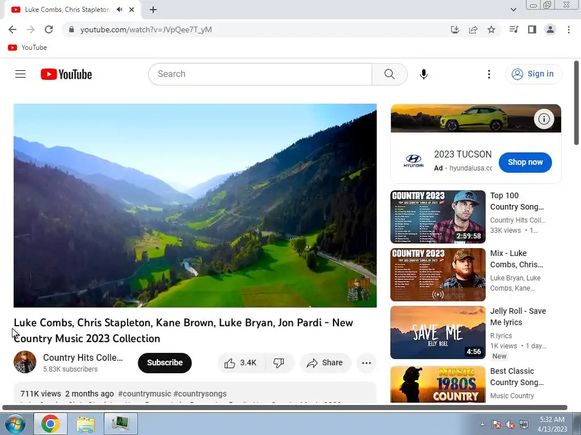Open the Windows Start menu
The height and width of the screenshot is (435, 581).
coord(14,424)
